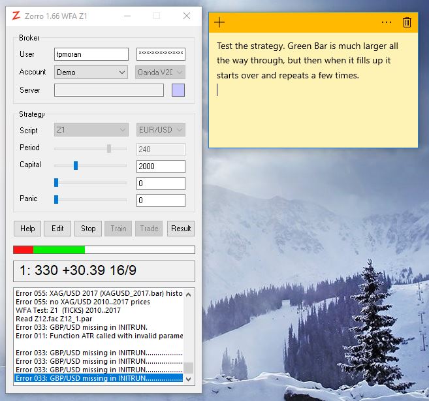Screen dimensions: 429x401
Task: Click the User field containing tpmoran
Action: [x=91, y=54]
